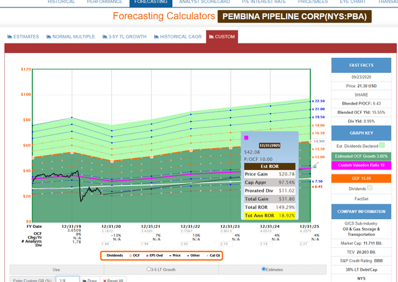Click the Draw button
The image size is (398, 282).
(90, 280)
